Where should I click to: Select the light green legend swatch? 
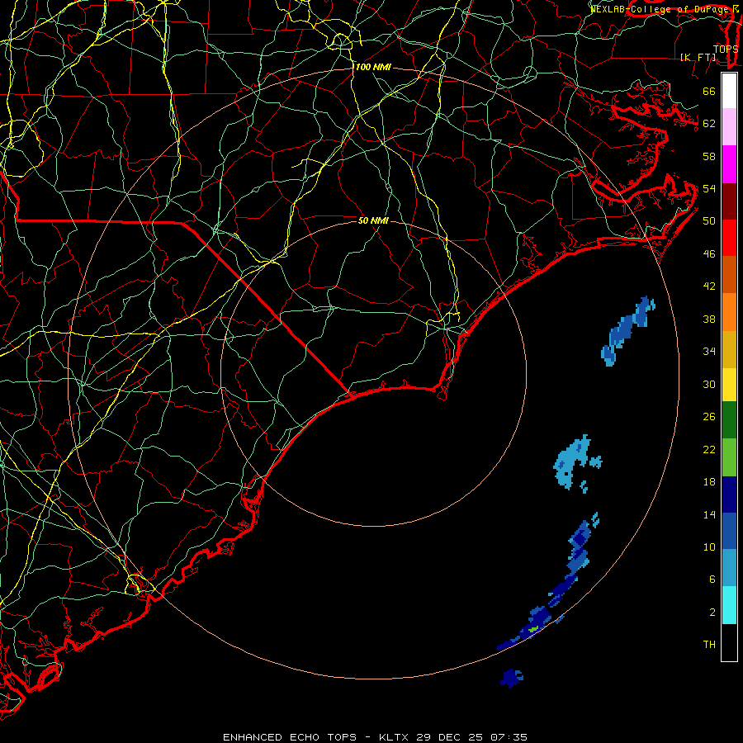tap(729, 457)
